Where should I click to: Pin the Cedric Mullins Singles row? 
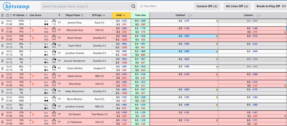(x=2, y=68)
